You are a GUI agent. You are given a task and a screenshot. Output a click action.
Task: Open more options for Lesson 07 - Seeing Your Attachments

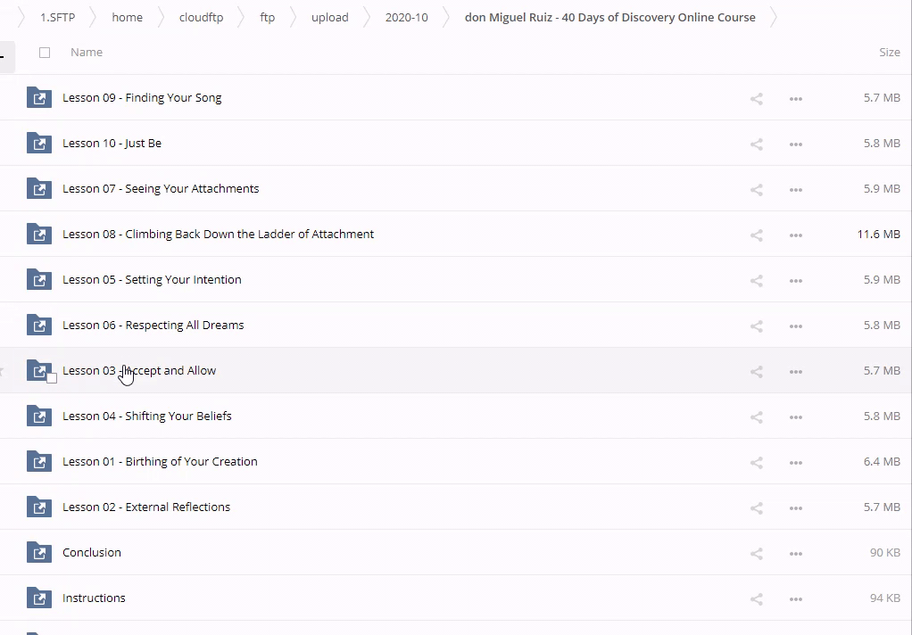pos(796,190)
